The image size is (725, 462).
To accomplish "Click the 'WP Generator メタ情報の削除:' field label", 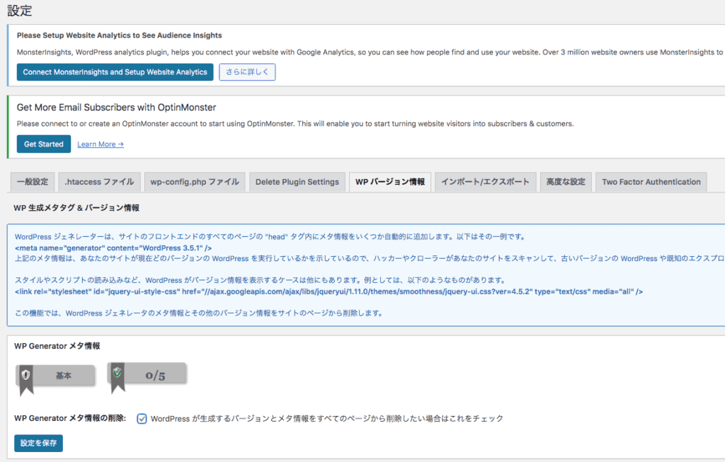I will (x=70, y=418).
